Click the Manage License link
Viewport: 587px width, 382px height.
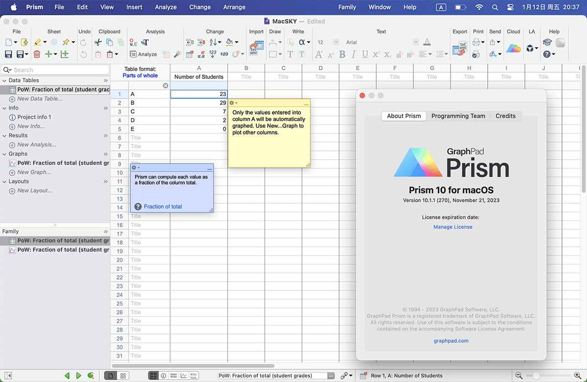pyautogui.click(x=453, y=227)
